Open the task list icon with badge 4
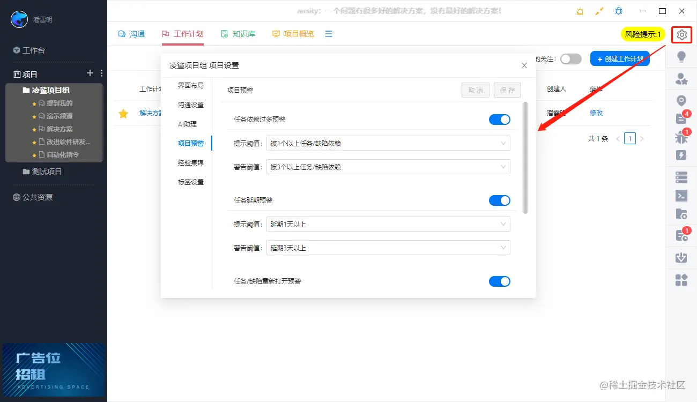The width and height of the screenshot is (697, 402). click(681, 118)
